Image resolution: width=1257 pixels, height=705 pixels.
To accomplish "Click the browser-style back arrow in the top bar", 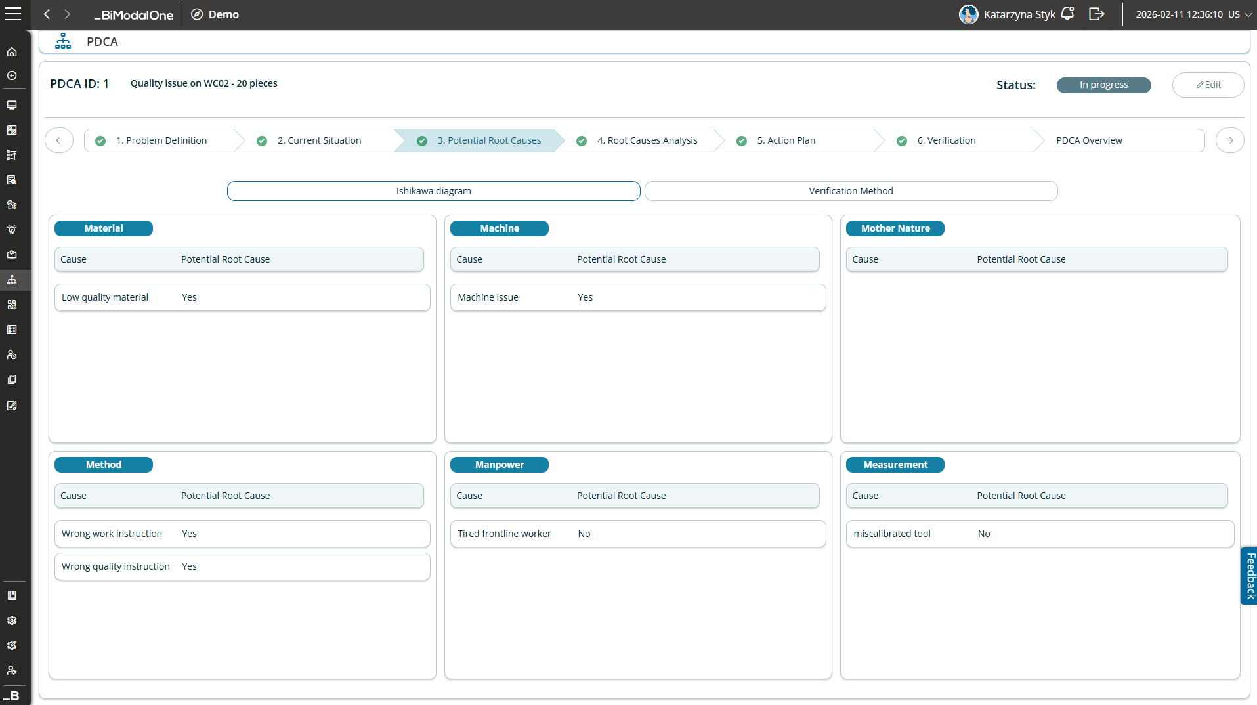I will point(47,14).
